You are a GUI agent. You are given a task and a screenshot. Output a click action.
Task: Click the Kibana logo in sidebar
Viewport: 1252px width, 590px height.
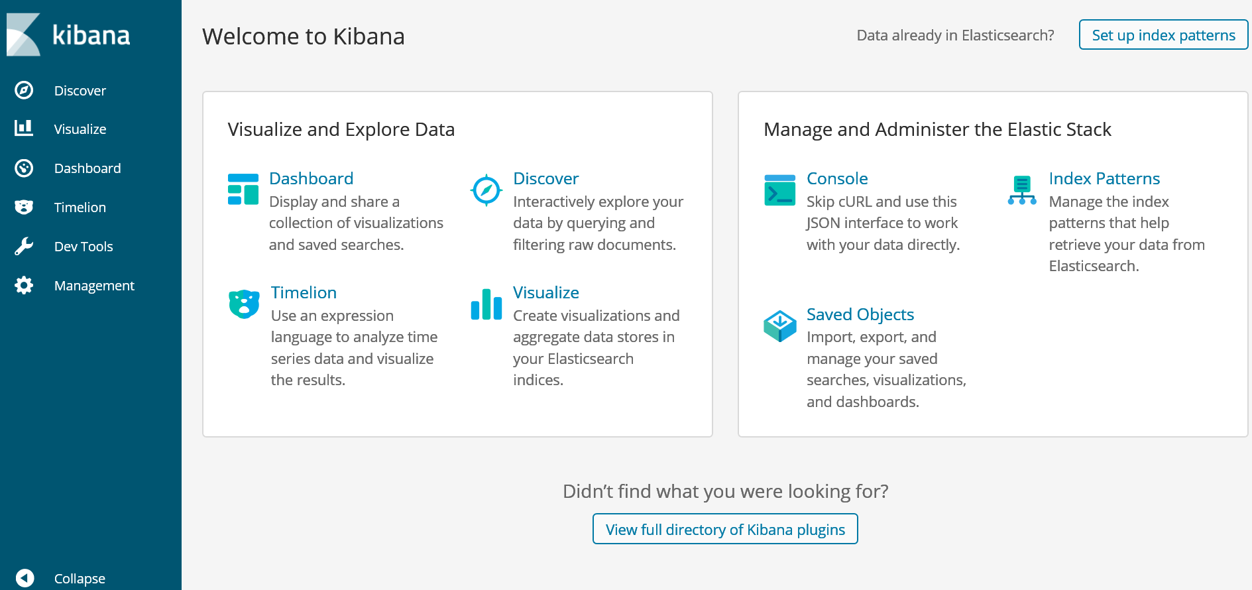tap(68, 34)
